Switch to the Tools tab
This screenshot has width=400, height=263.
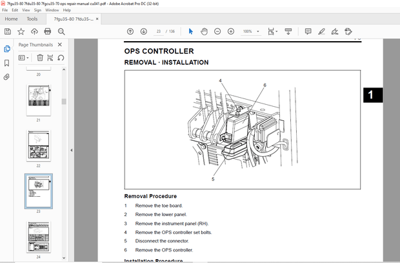pos(32,19)
